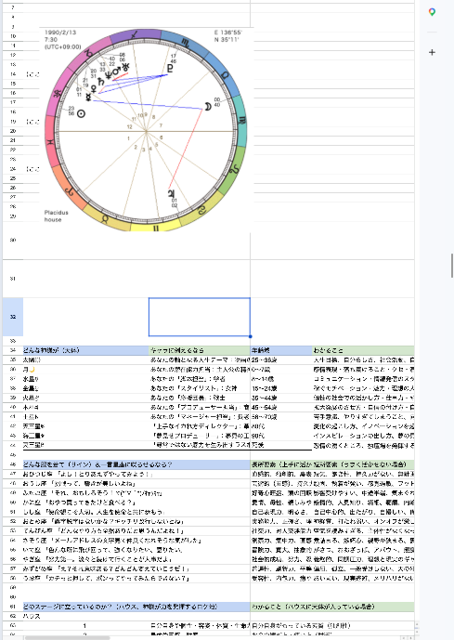Click the green 'キャラに例えるなら' header cell
Screen dimensions: 454x640
pyautogui.click(x=200, y=350)
